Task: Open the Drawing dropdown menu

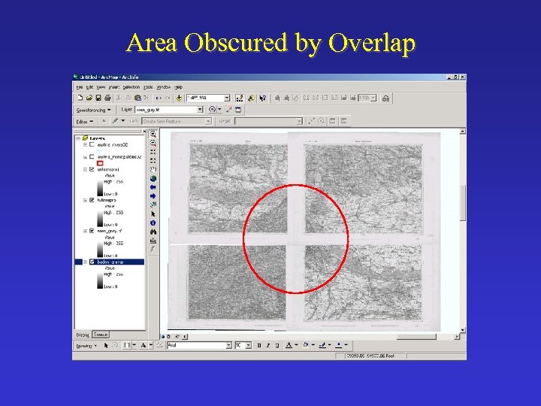Action: (86, 346)
